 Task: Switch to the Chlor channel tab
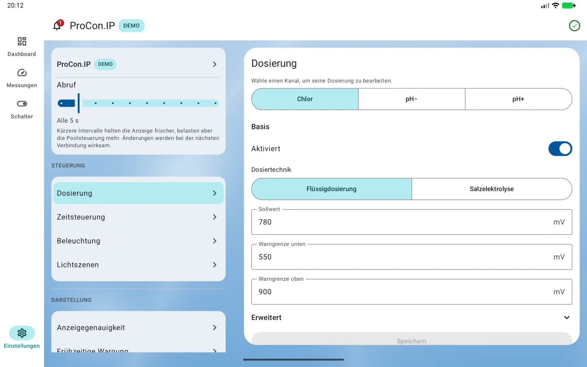tap(305, 99)
